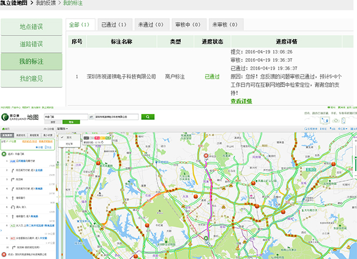Select the fourth route strategy tab

(48, 135)
